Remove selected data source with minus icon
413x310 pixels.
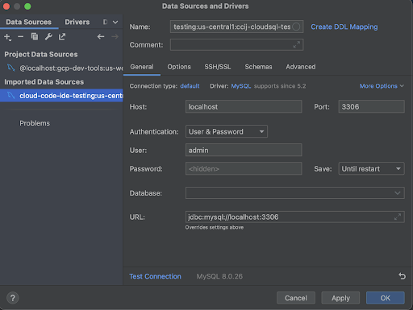click(x=21, y=37)
